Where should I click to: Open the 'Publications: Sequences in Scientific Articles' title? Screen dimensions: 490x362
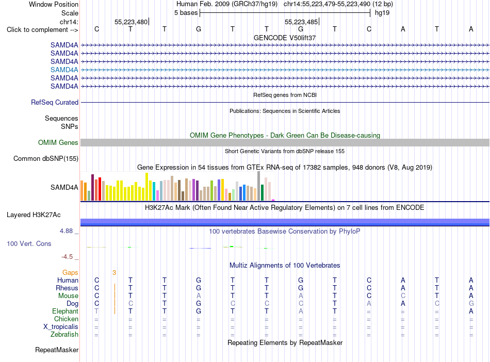point(285,111)
